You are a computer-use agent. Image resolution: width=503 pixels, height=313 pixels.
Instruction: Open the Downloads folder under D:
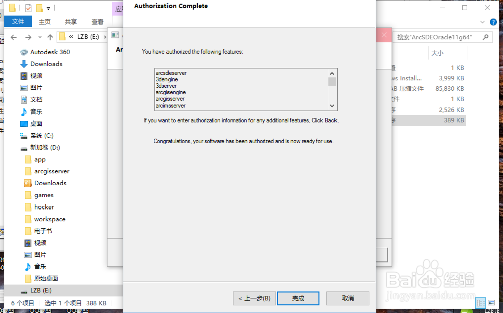[x=46, y=183]
